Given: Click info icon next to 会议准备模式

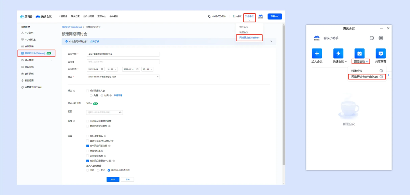Looking at the screenshot, I should pos(105,136).
